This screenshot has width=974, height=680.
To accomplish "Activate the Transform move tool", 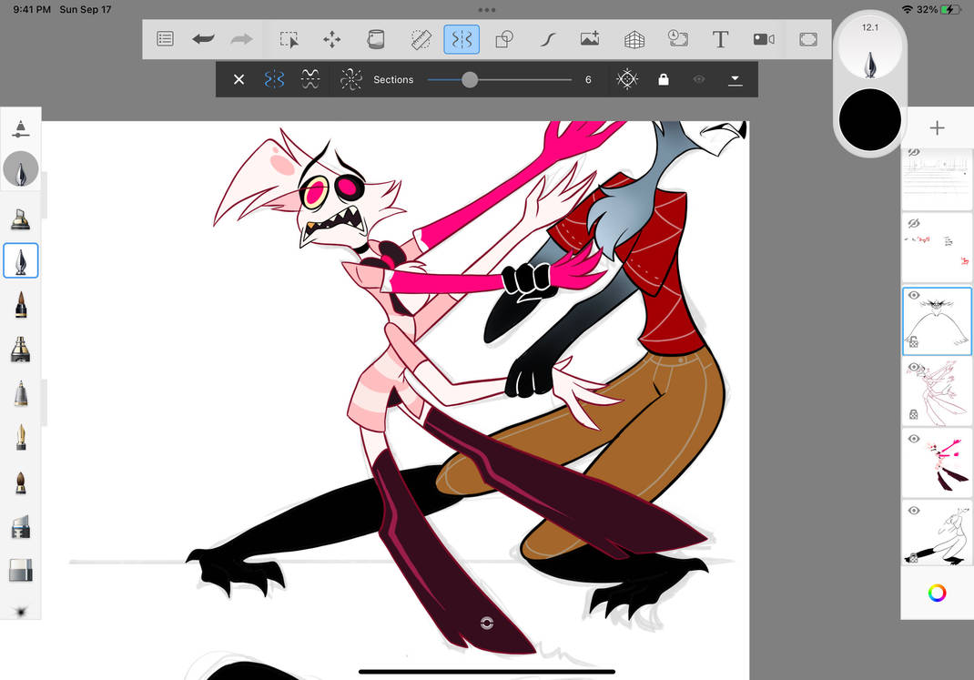I will coord(331,39).
